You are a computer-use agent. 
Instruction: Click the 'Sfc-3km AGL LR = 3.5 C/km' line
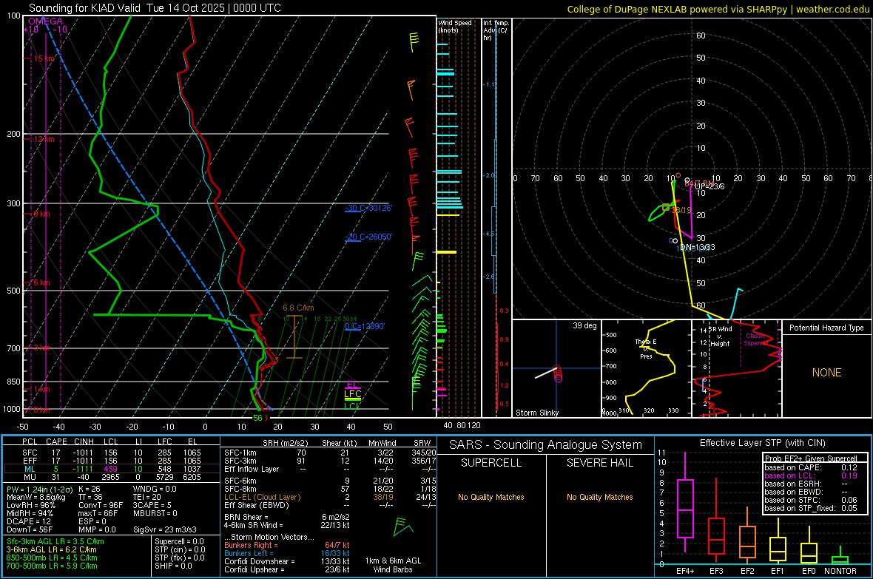[x=55, y=541]
